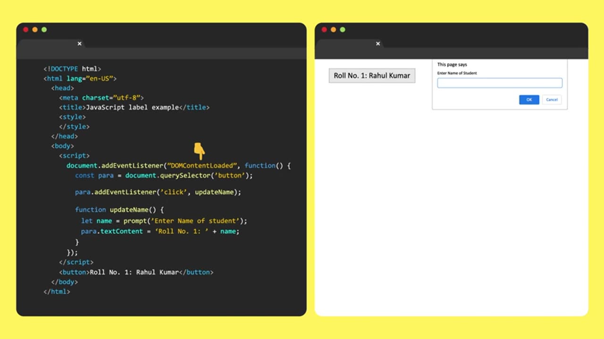Confirm the prompt dialog with OK
Image resolution: width=604 pixels, height=339 pixels.
529,99
